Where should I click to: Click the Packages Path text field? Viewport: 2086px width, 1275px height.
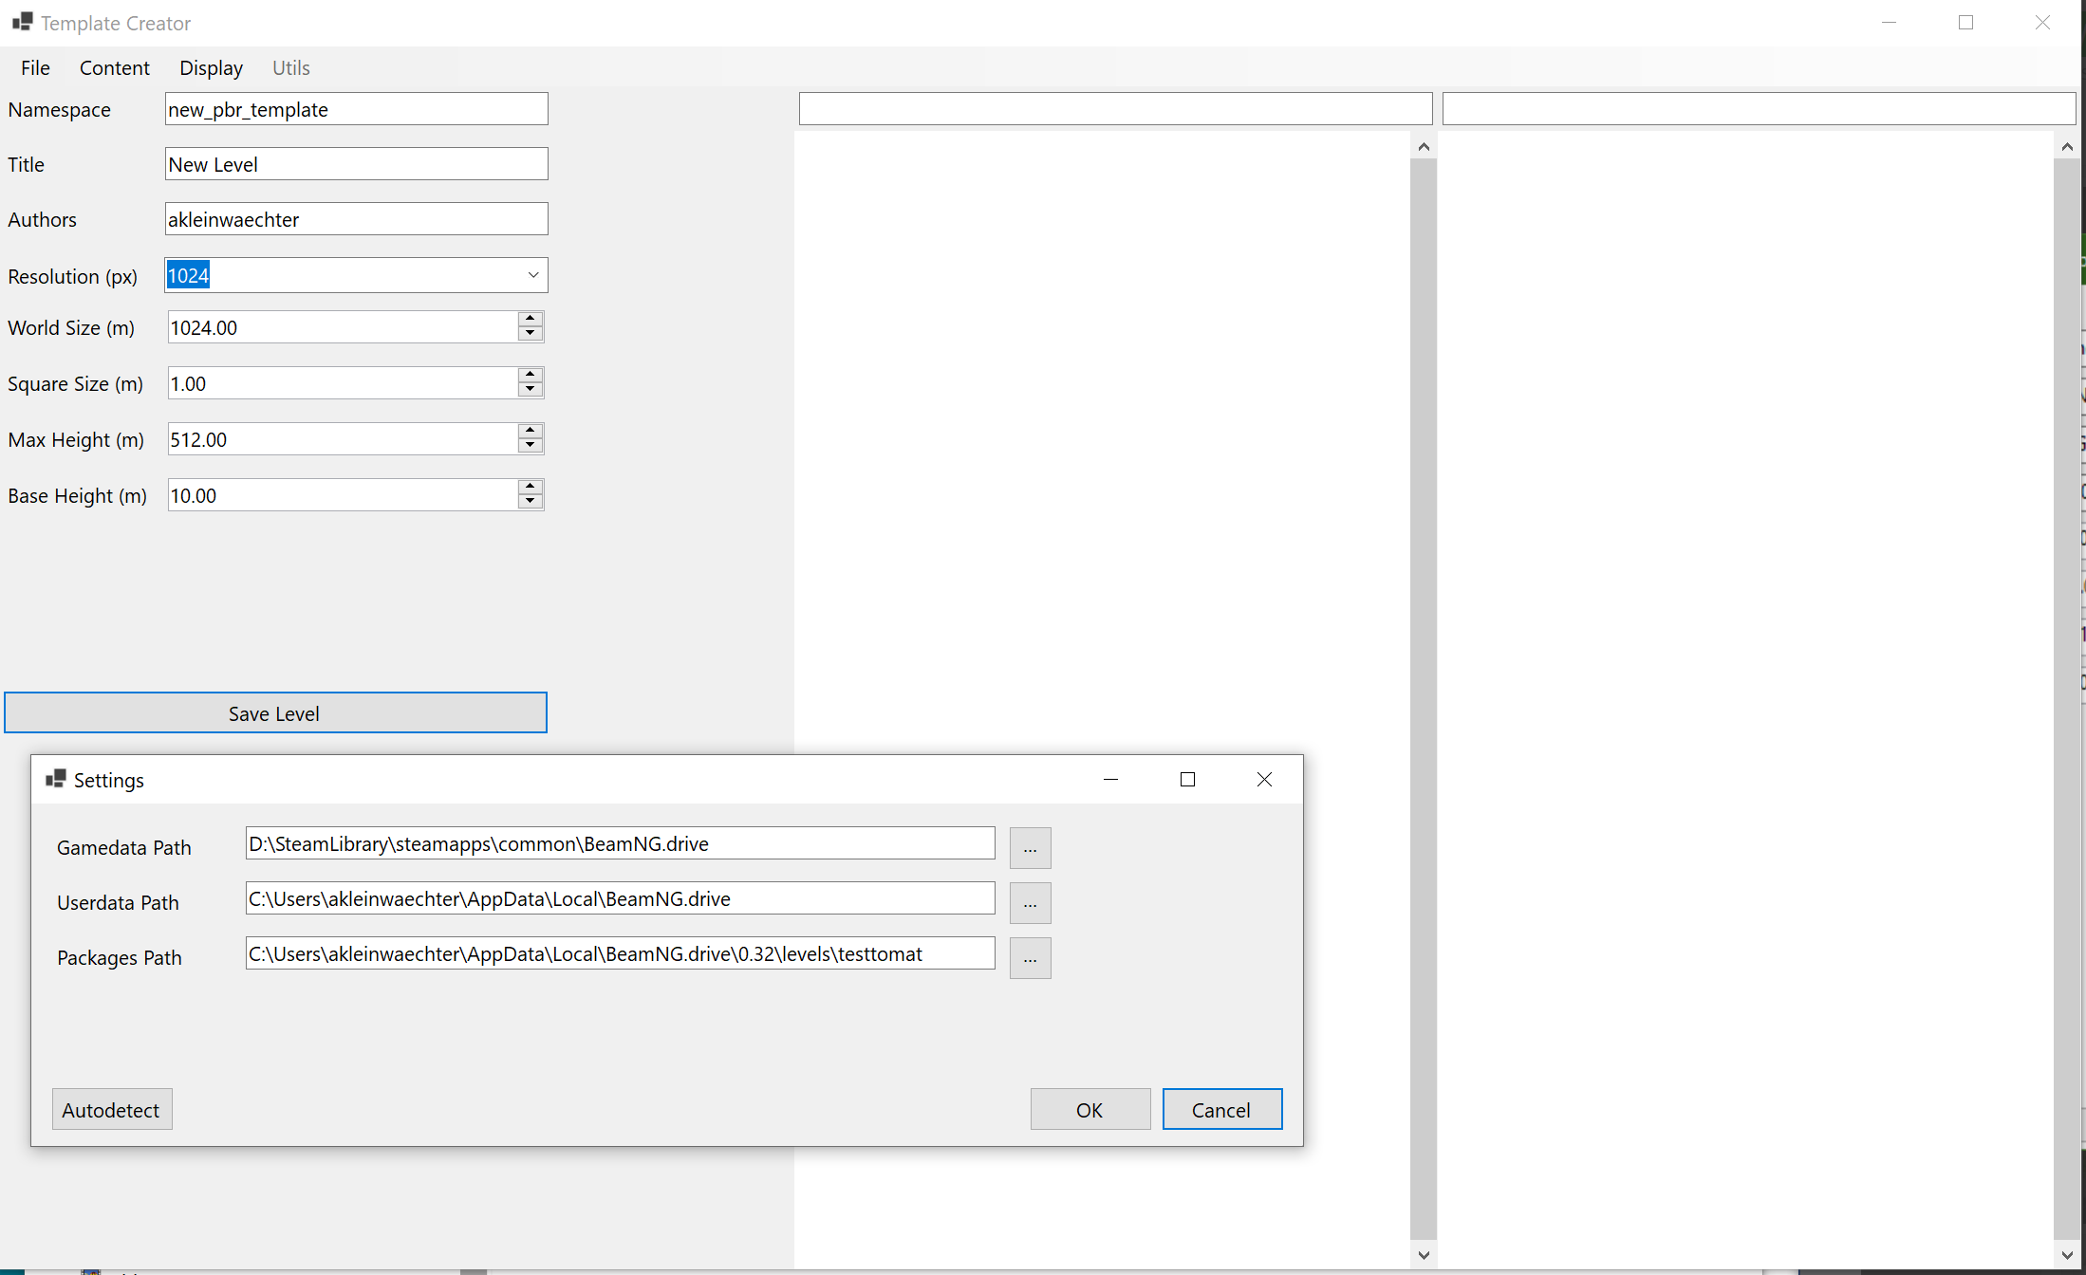[620, 953]
